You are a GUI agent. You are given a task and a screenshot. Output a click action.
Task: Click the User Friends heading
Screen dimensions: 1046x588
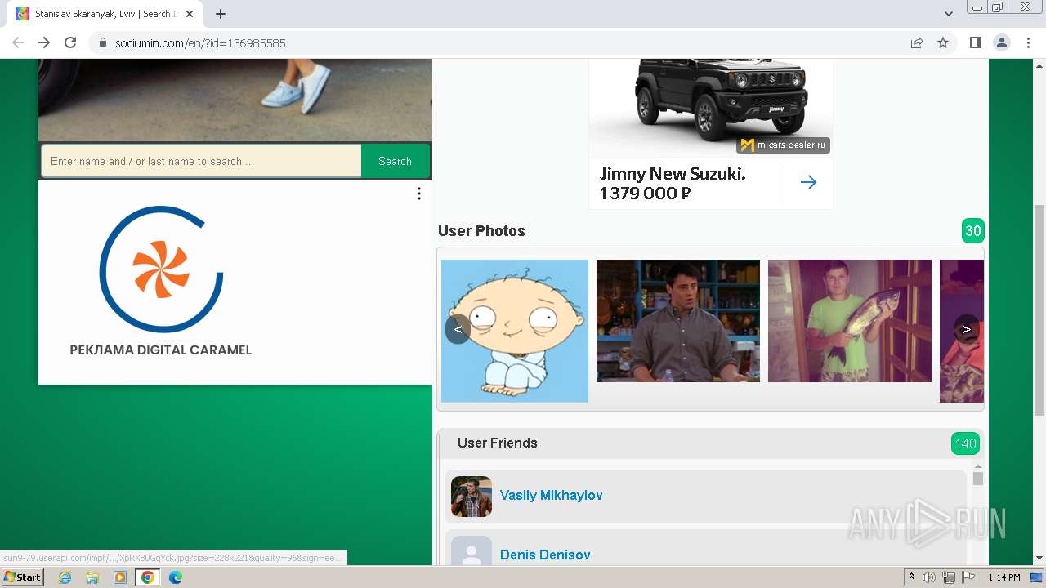pos(498,443)
